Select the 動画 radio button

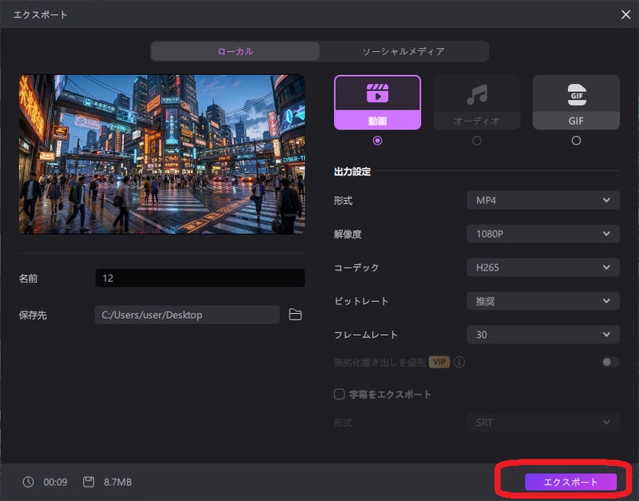point(377,141)
